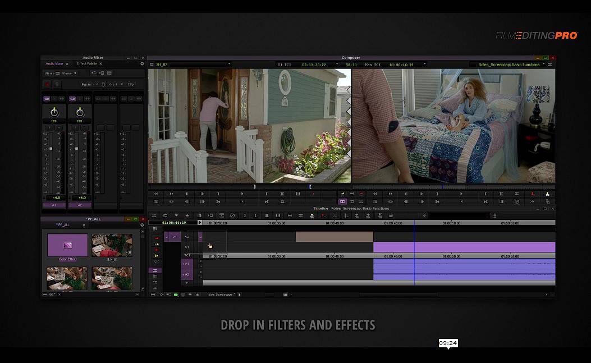Adjust the pan knob on the first audio channel
Screen dimensions: 591x363
(54, 112)
